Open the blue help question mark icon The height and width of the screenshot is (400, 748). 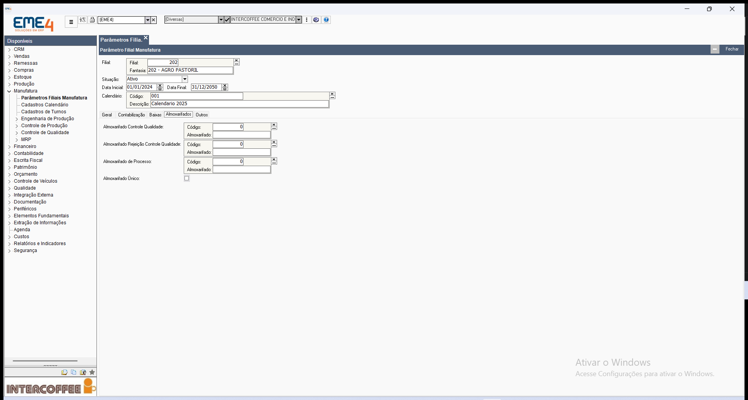[326, 20]
